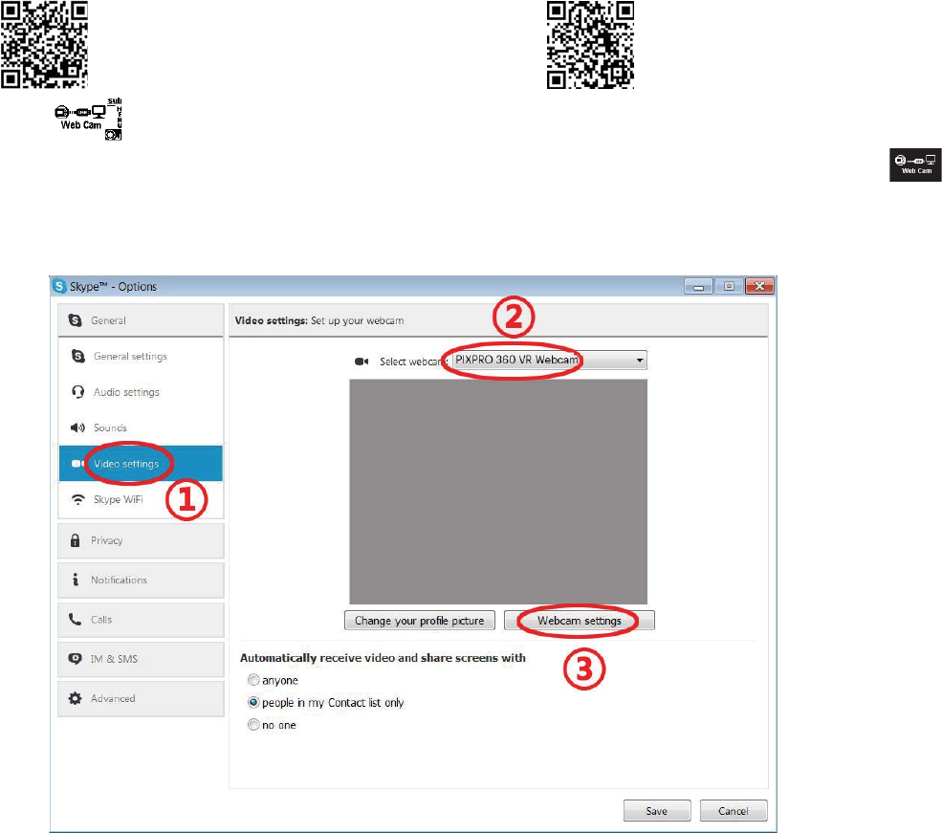The width and height of the screenshot is (942, 833).
Task: Close the Skype Options window
Action: click(x=759, y=287)
